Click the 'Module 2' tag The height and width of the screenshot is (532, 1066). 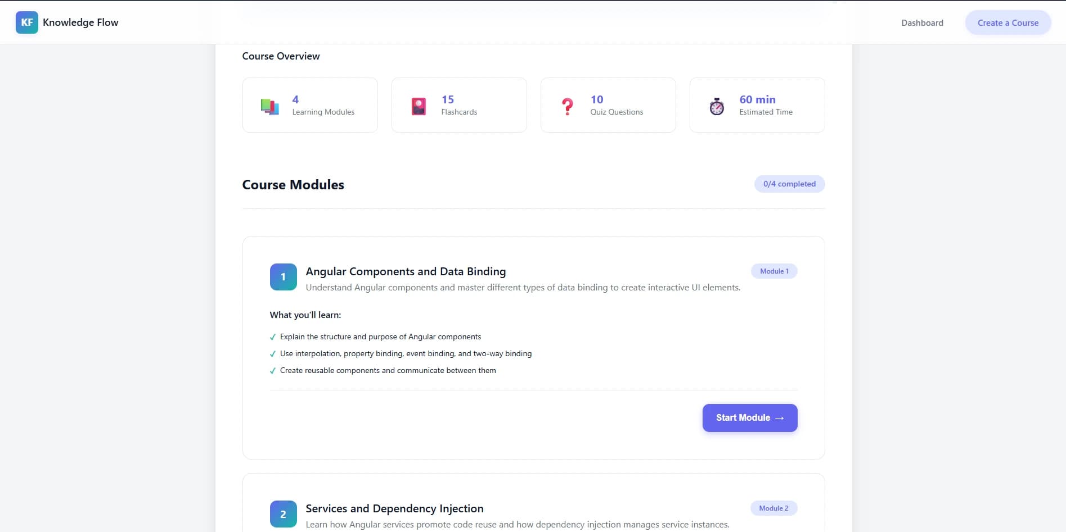773,508
